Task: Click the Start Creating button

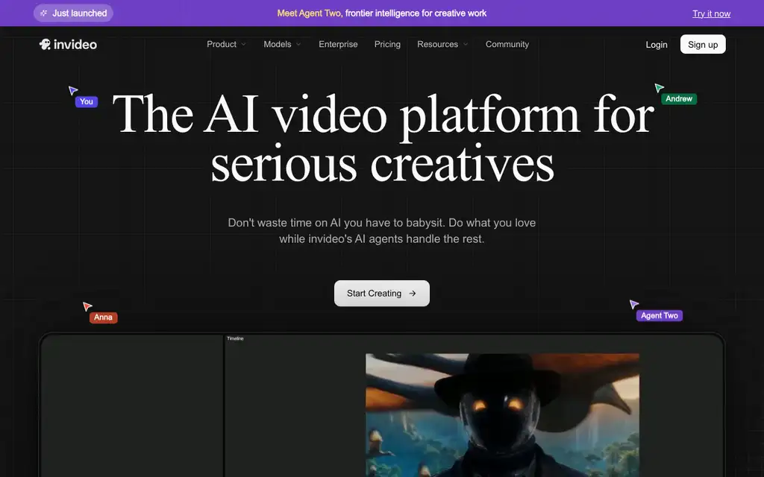Action: coord(381,294)
